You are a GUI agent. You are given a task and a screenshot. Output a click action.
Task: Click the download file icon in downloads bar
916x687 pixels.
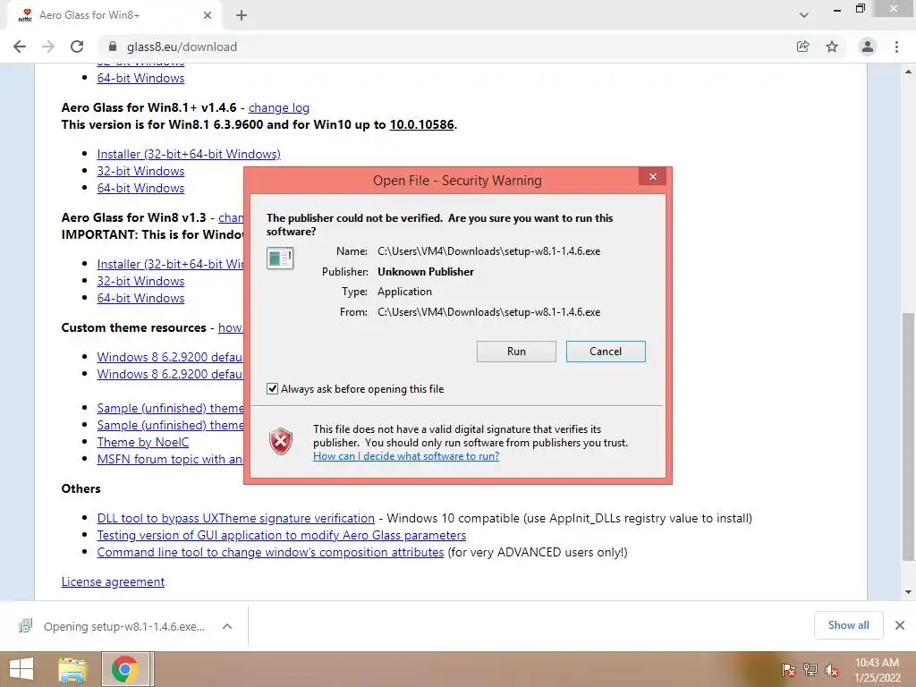(25, 625)
